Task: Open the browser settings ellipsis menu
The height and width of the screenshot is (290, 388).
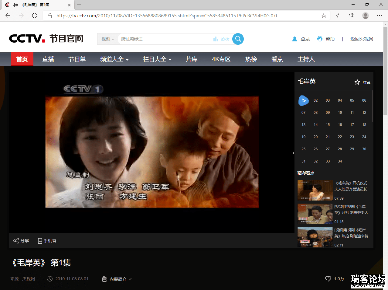Action: [x=379, y=16]
